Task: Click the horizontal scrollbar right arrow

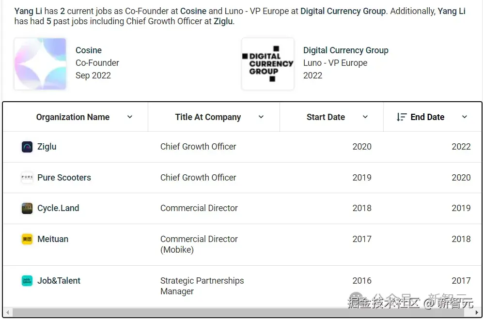Action: pos(478,313)
